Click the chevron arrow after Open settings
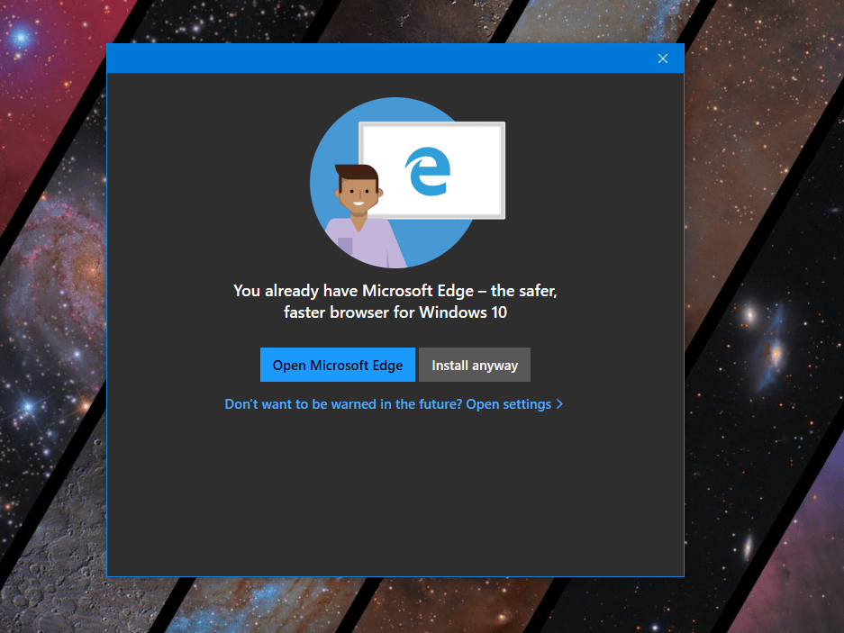Screen dimensions: 844x633 point(559,404)
